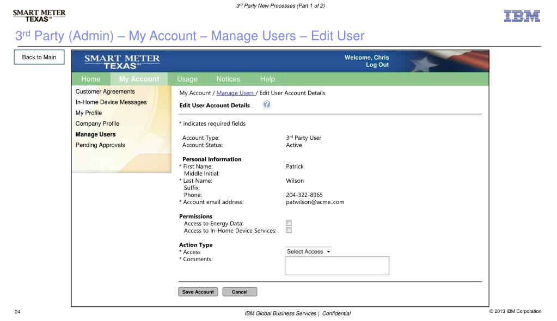The height and width of the screenshot is (321, 557).
Task: Click the email patwilson@acme..com
Action: coord(315,202)
